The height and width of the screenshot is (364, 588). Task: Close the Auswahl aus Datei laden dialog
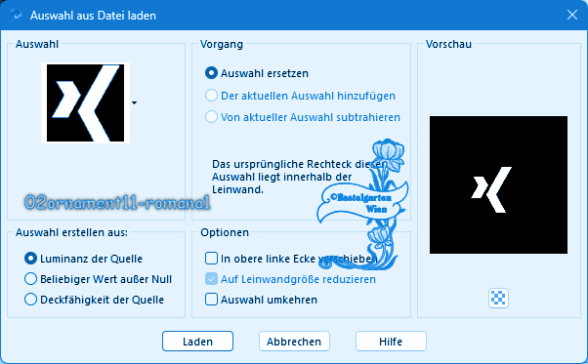(x=571, y=15)
